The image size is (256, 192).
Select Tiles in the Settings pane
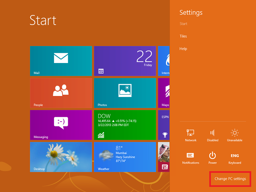[183, 36]
